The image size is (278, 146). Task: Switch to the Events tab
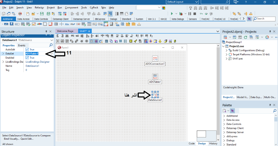point(22,45)
